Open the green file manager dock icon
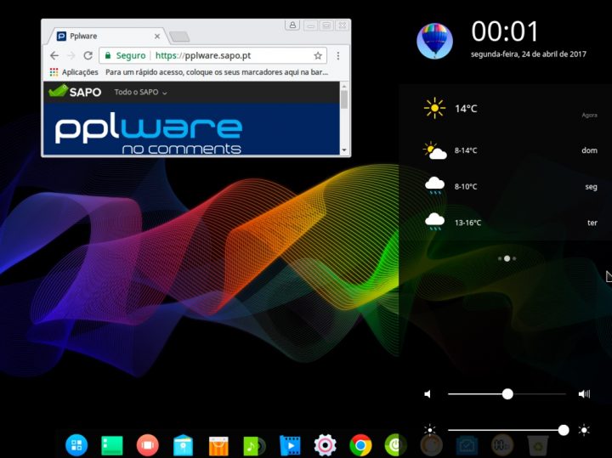This screenshot has width=612, height=458. tap(112, 444)
